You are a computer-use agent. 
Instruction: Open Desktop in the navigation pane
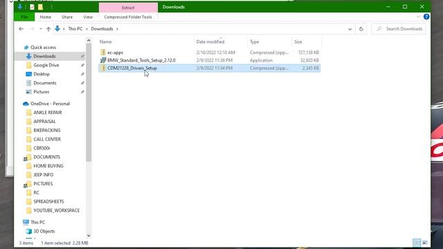(x=42, y=74)
